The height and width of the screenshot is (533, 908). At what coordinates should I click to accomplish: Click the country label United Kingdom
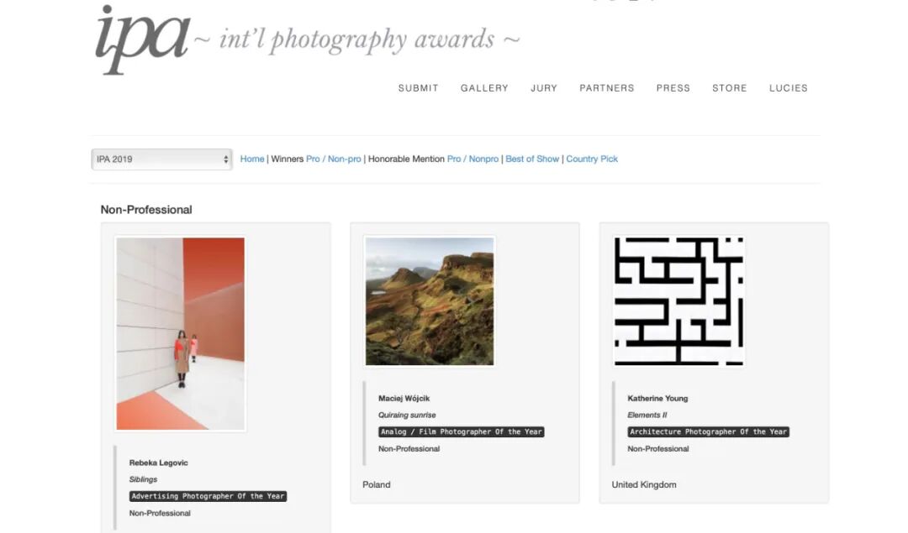pyautogui.click(x=644, y=484)
